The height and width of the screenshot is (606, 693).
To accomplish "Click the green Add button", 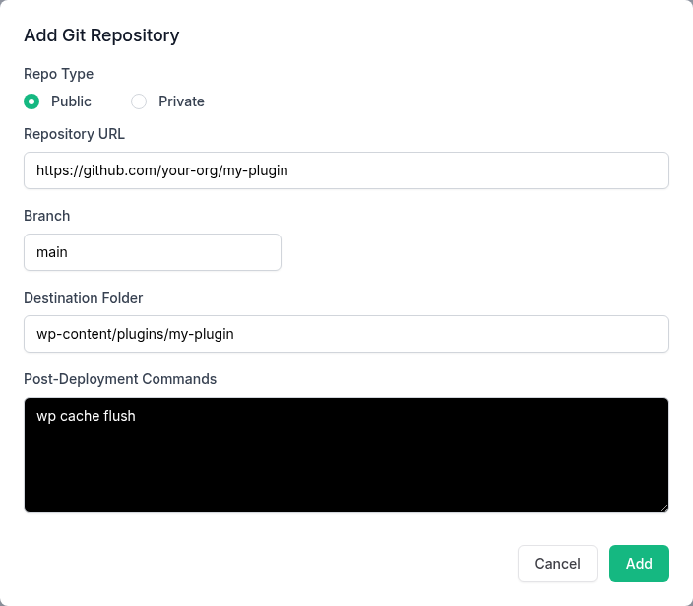I will tap(639, 564).
